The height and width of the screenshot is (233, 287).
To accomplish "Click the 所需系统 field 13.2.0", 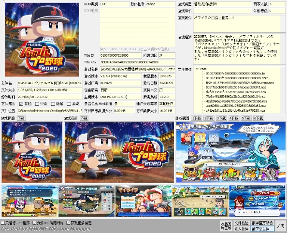I will 167,97.
